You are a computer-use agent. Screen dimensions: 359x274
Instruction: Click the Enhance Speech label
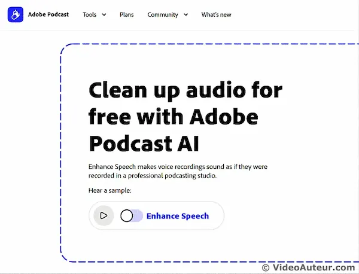tap(178, 216)
